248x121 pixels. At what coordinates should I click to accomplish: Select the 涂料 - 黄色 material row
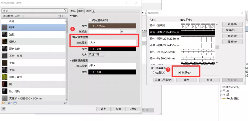tap(33, 77)
